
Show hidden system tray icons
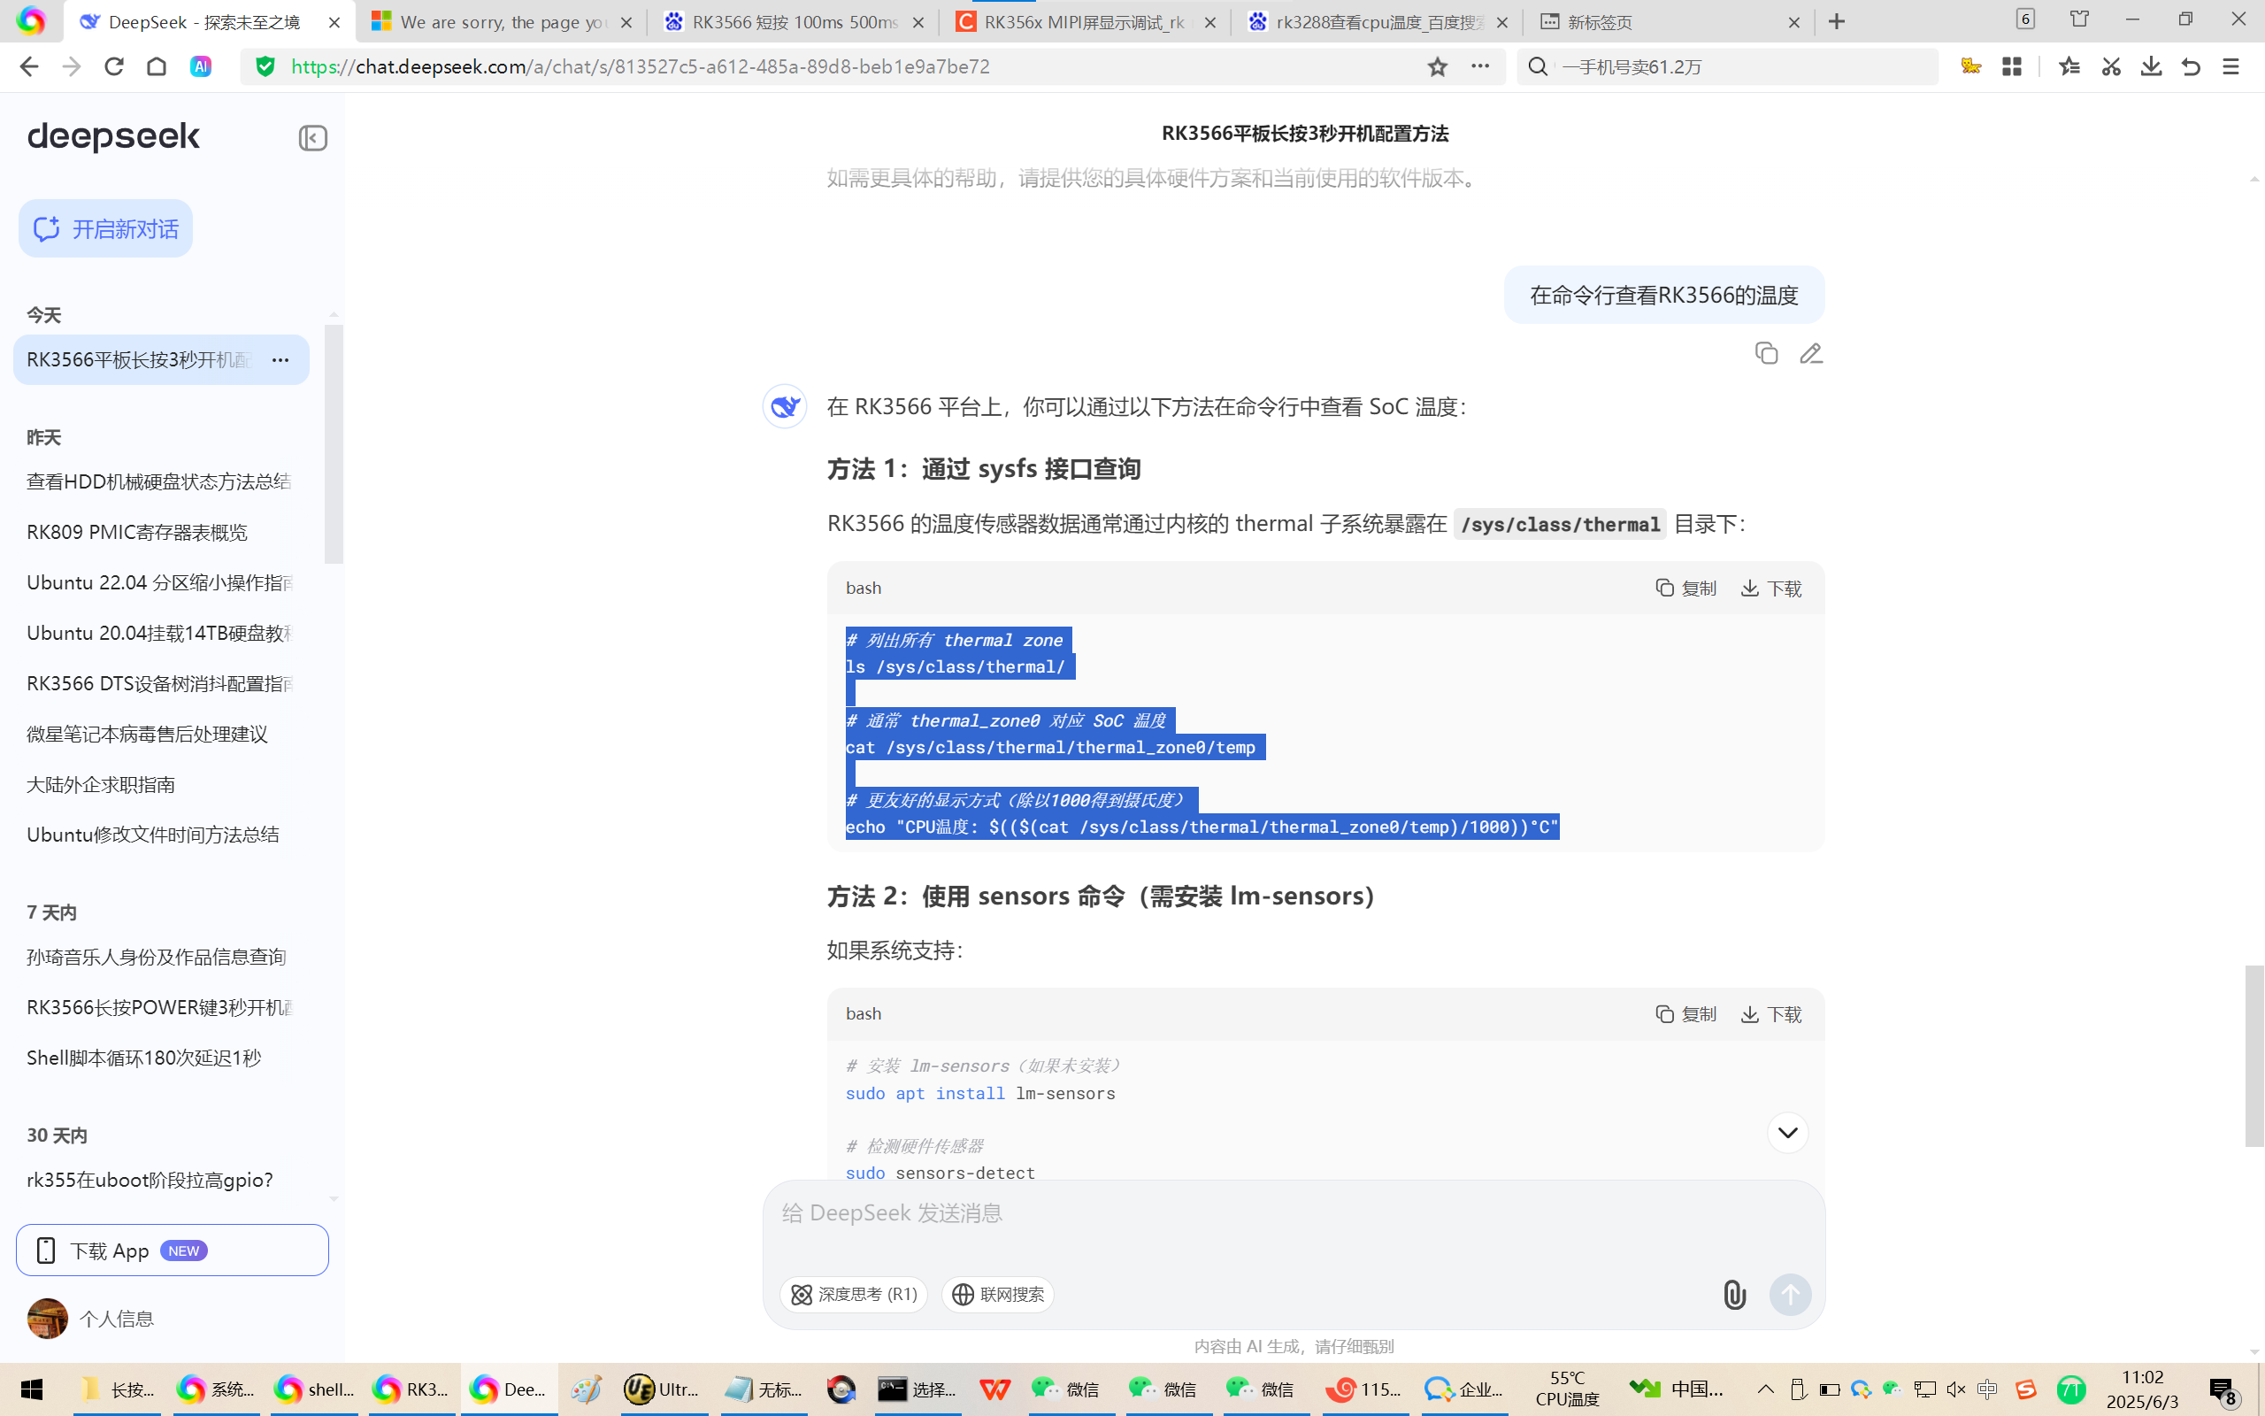coord(1765,1389)
